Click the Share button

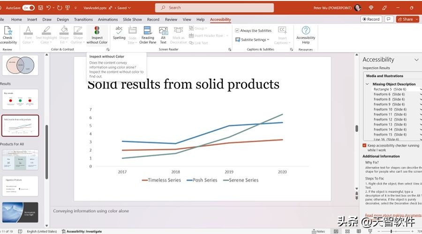(x=407, y=19)
